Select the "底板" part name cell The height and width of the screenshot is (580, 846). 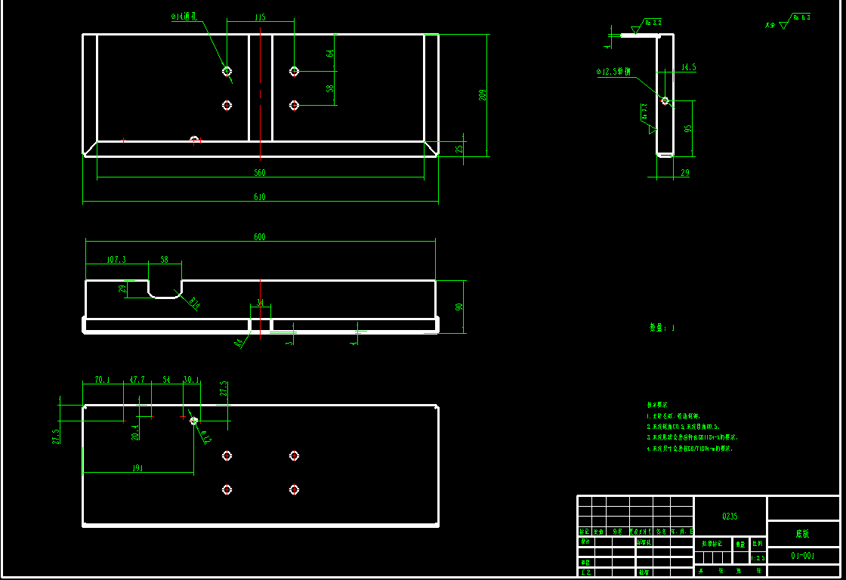pyautogui.click(x=803, y=534)
